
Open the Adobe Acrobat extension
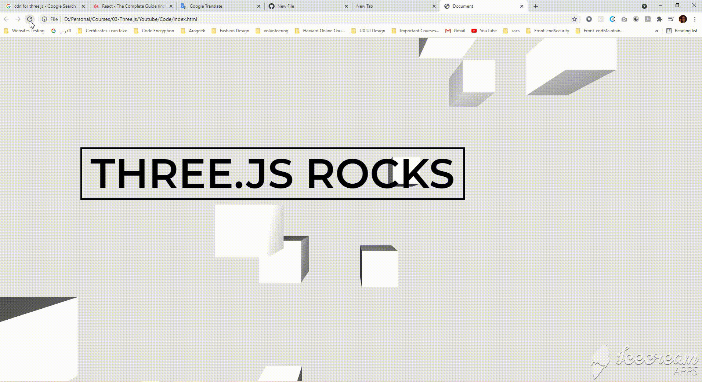click(647, 19)
